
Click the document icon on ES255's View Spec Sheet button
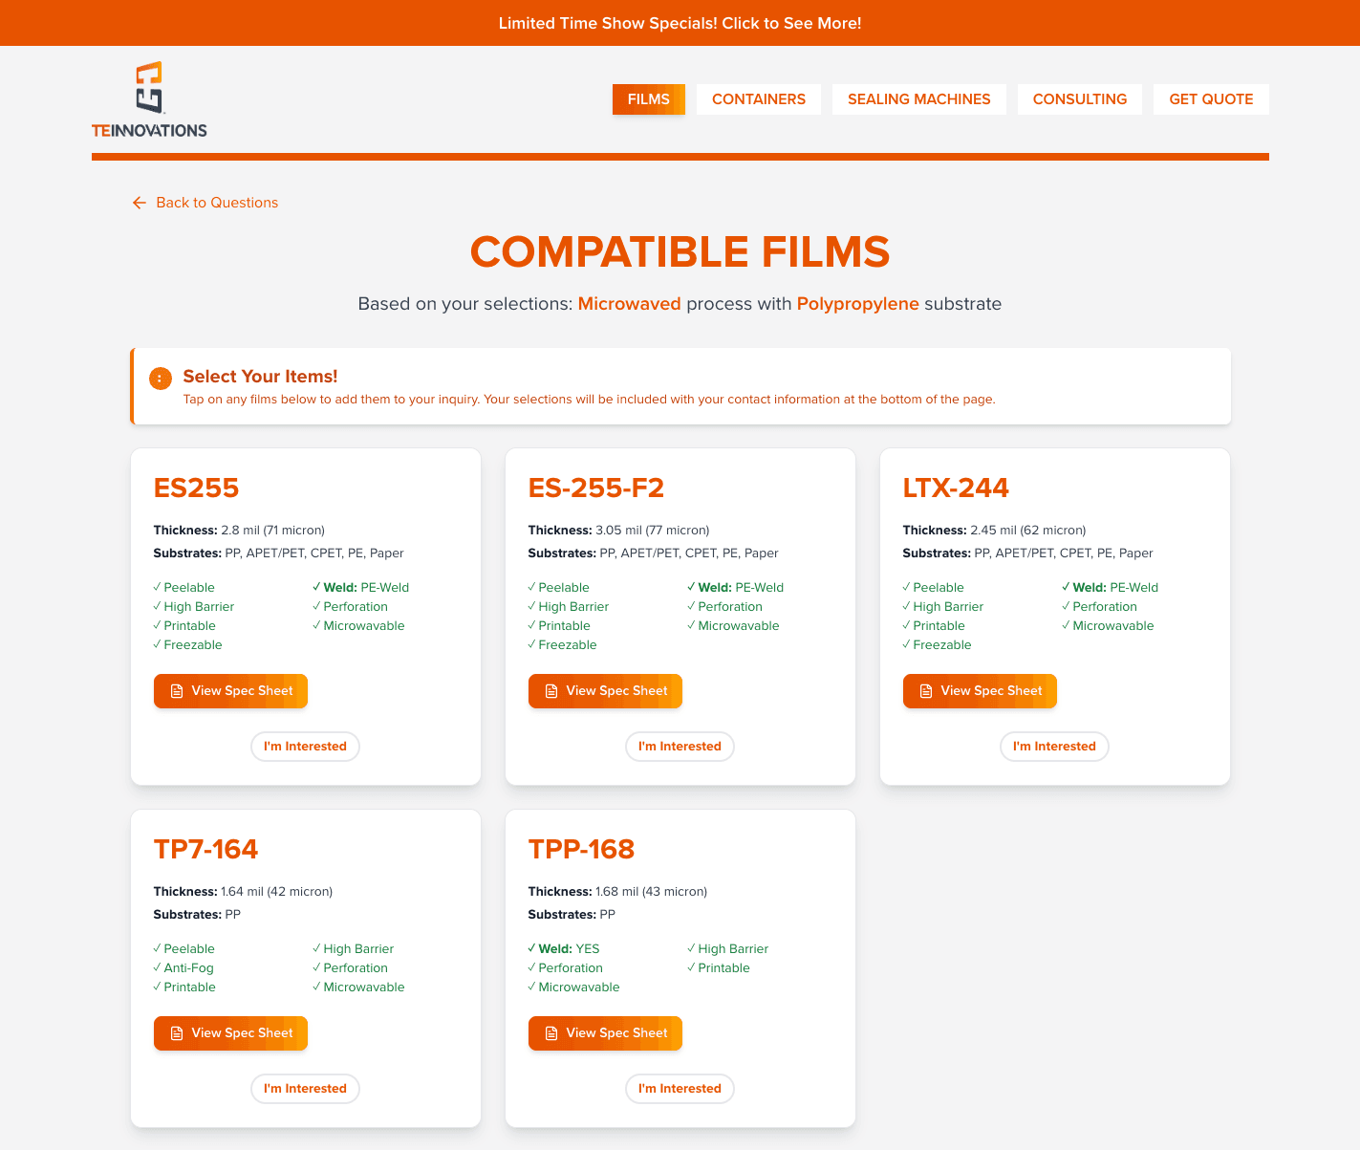coord(177,690)
